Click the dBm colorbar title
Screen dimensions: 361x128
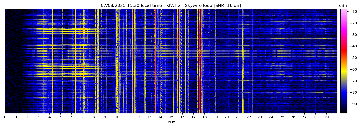point(343,6)
